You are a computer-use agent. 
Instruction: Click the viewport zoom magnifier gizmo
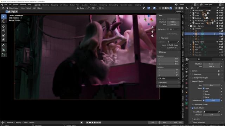point(152,27)
